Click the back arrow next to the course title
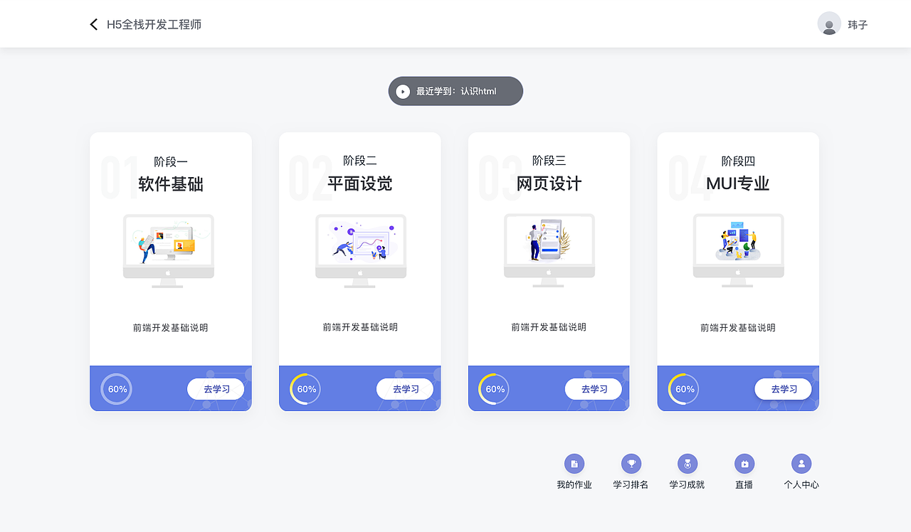This screenshot has height=532, width=911. pyautogui.click(x=93, y=23)
